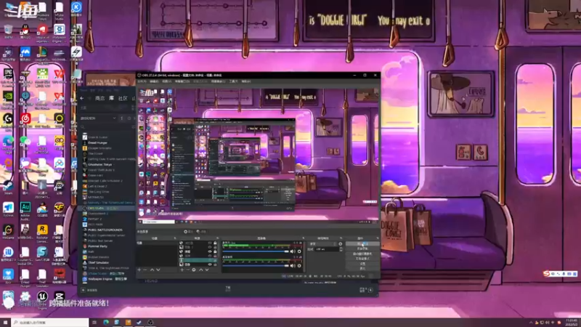The height and width of the screenshot is (327, 581).
Task: Open the scene transition type dropdown
Action: click(322, 244)
